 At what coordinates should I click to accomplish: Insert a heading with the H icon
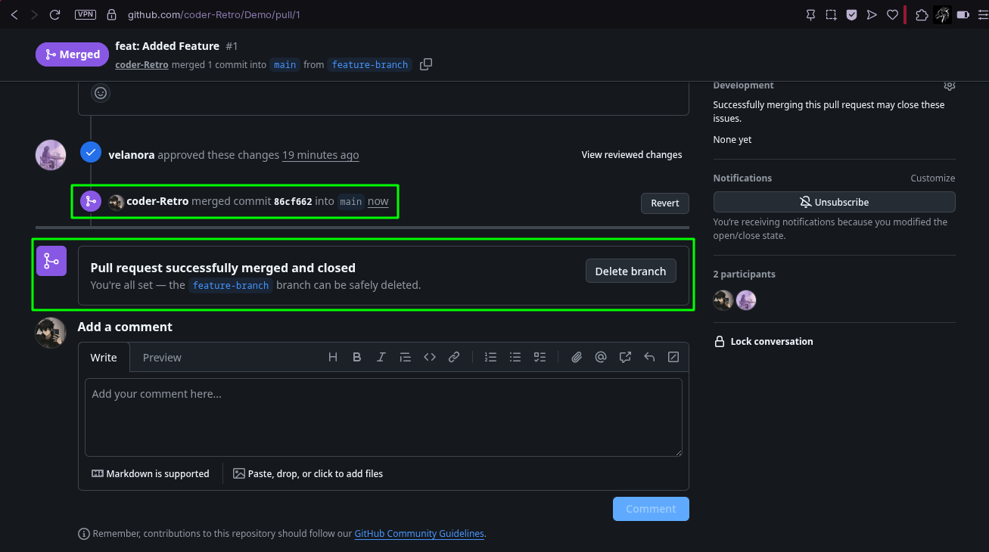coord(332,358)
